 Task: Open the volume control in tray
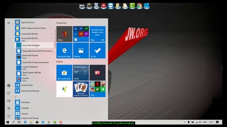tap(200, 122)
